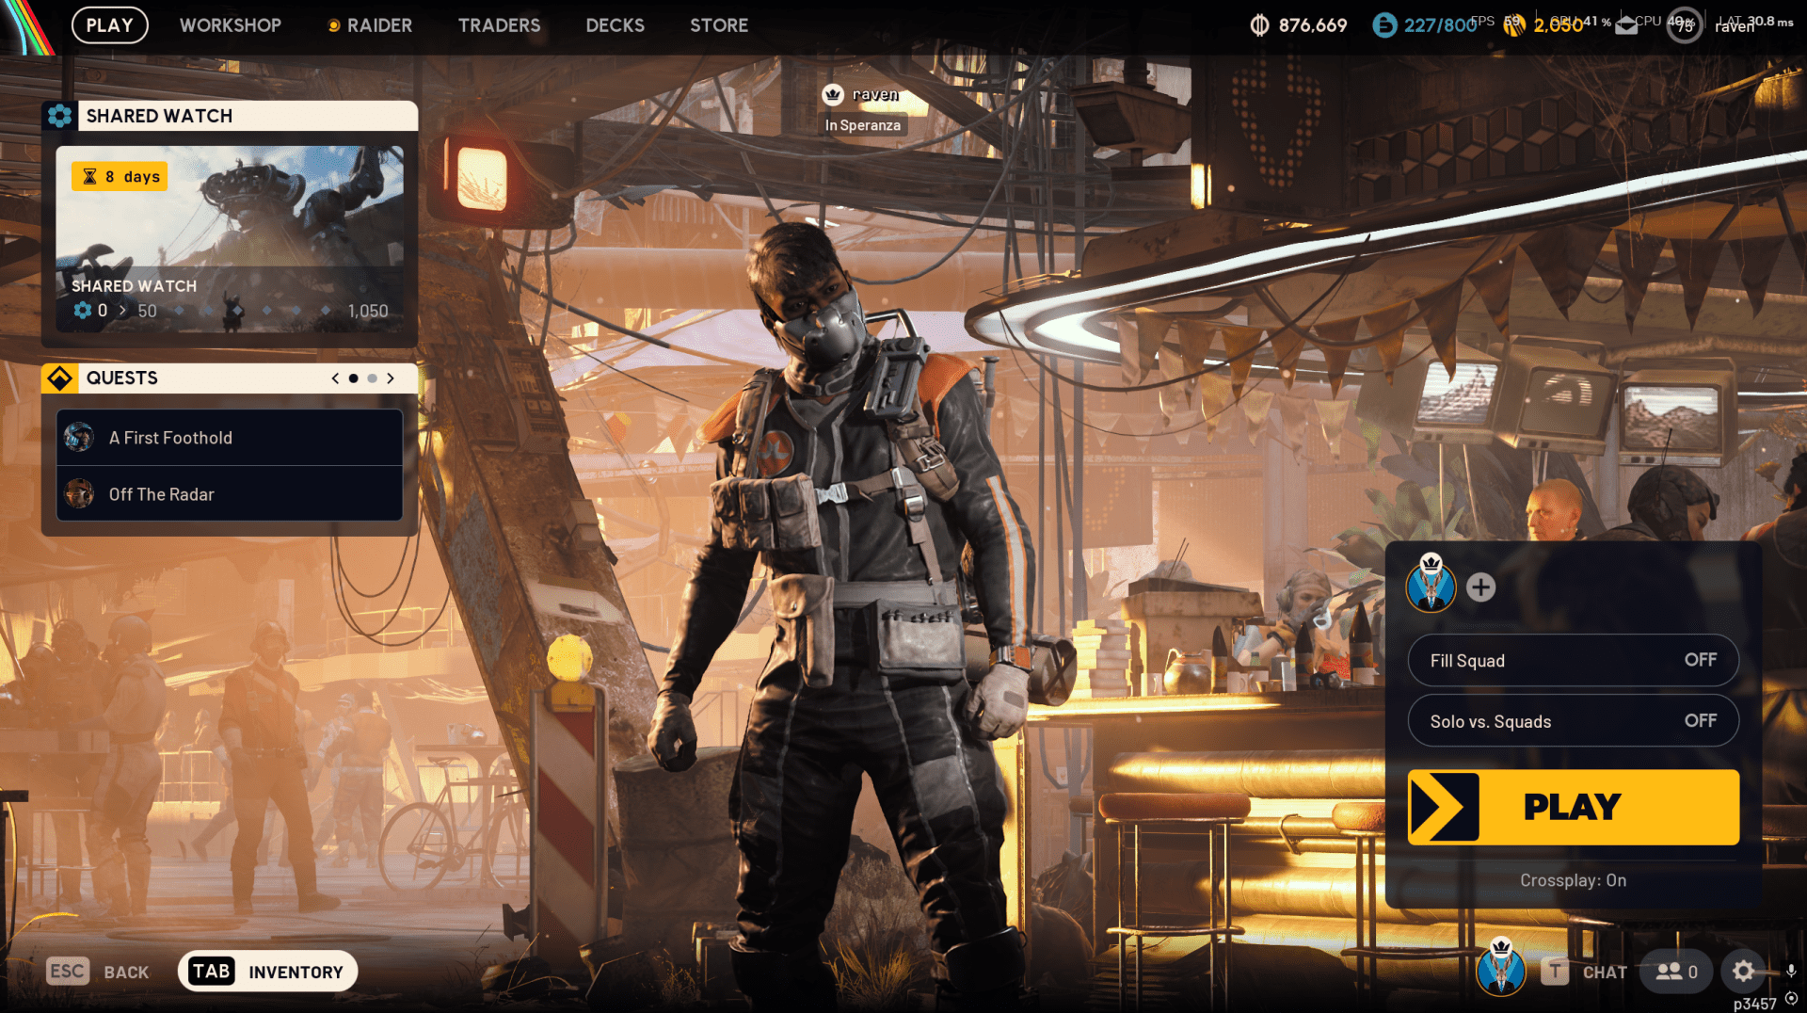Open the mail inbox icon in top bar
The image size is (1807, 1013).
pos(1626,25)
